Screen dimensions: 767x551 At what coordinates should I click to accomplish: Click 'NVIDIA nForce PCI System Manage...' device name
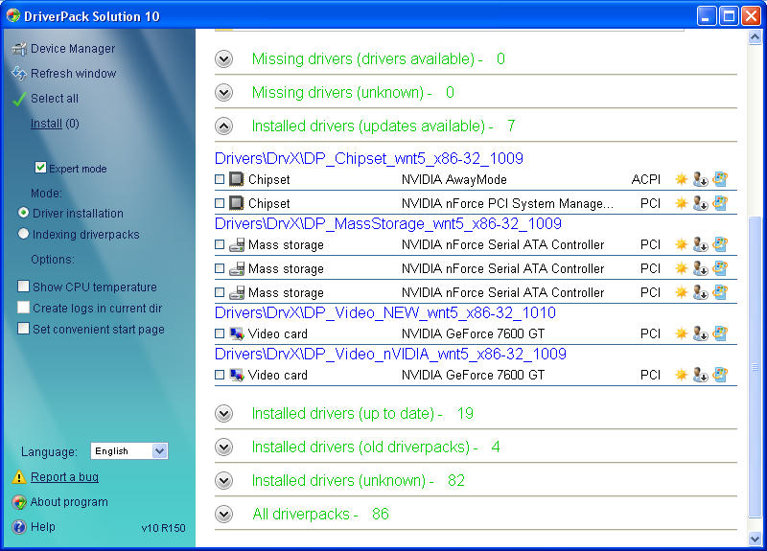[x=507, y=203]
